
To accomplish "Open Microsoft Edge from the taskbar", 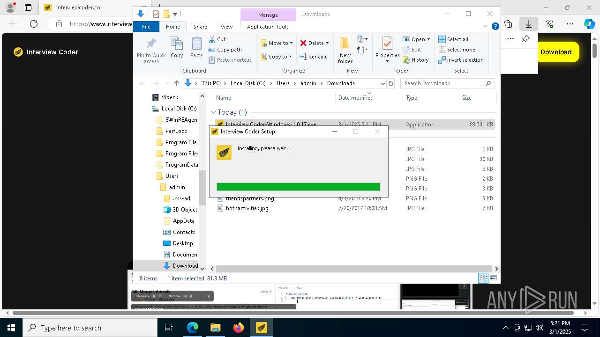I will [x=193, y=328].
